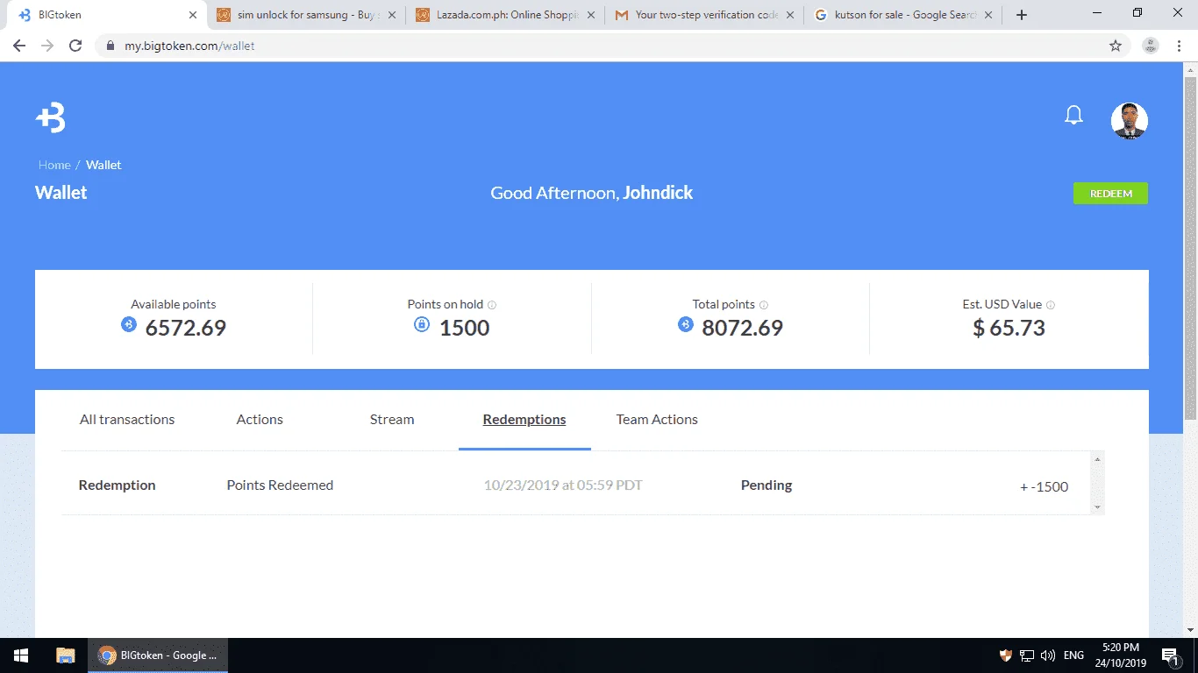The width and height of the screenshot is (1198, 673).
Task: Click the + -1500 amount value
Action: click(x=1044, y=487)
